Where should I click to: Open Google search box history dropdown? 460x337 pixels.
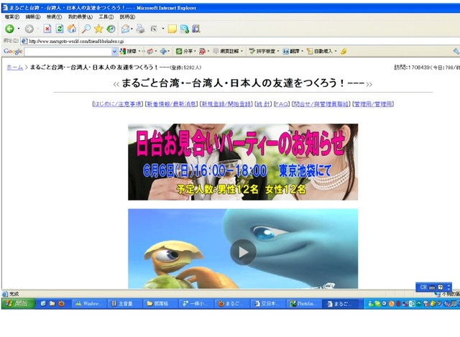point(114,52)
